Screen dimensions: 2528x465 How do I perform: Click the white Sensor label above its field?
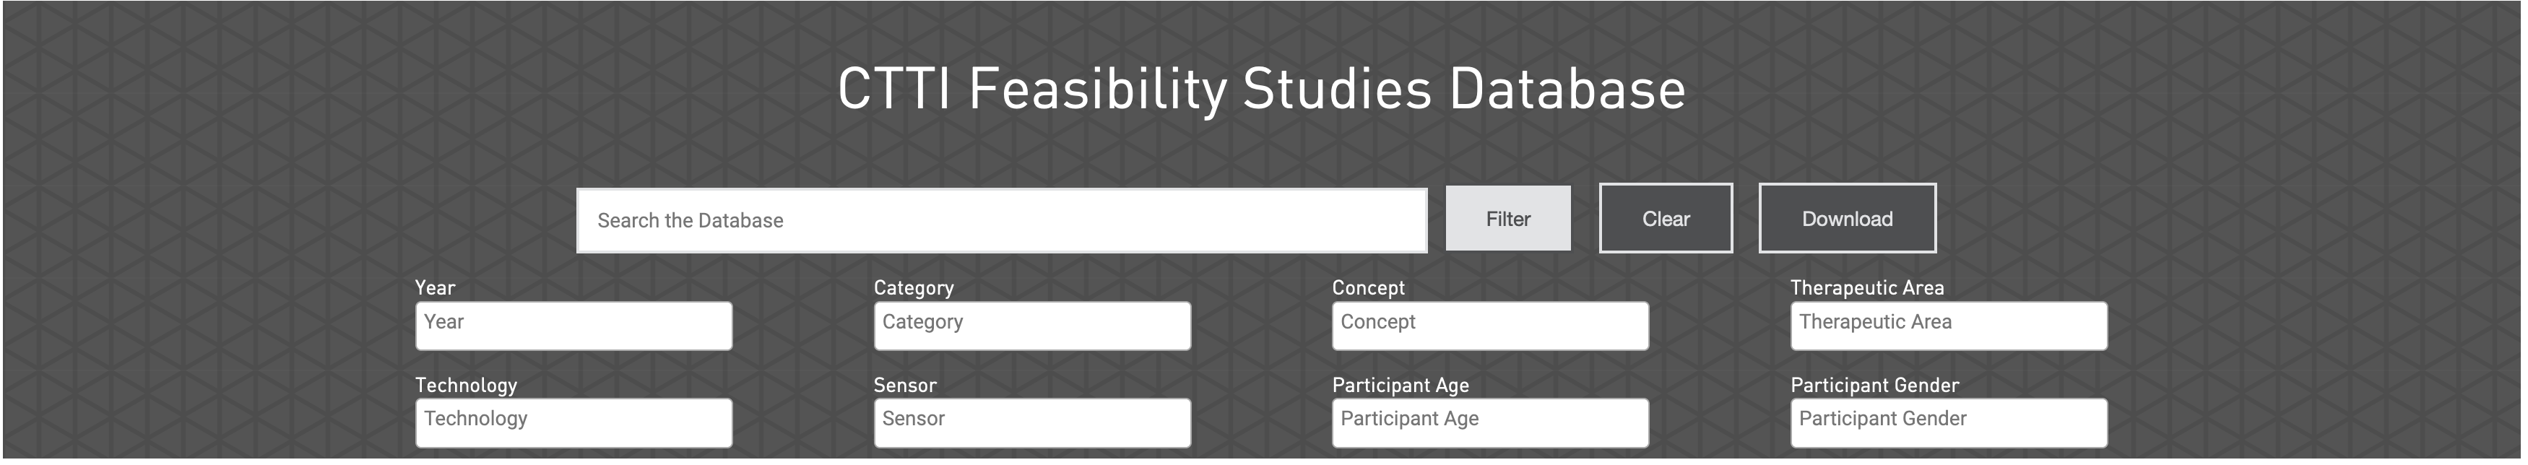click(x=905, y=385)
